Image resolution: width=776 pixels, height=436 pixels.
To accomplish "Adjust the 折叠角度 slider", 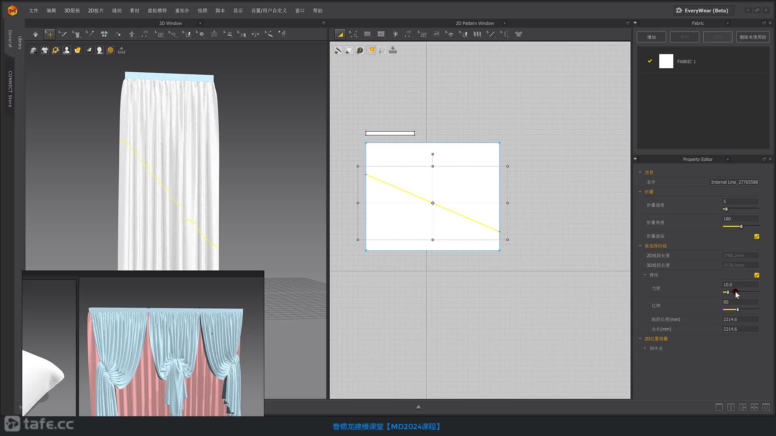I will [x=741, y=226].
